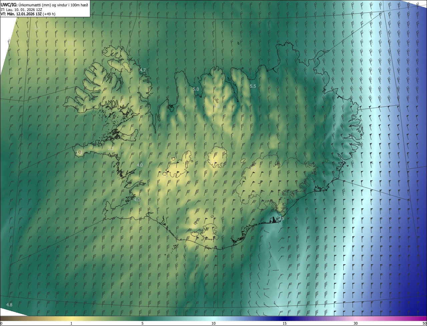Click the "5.0" value label on the map
Image resolution: width=427 pixels, height=326 pixels.
(x=196, y=89)
